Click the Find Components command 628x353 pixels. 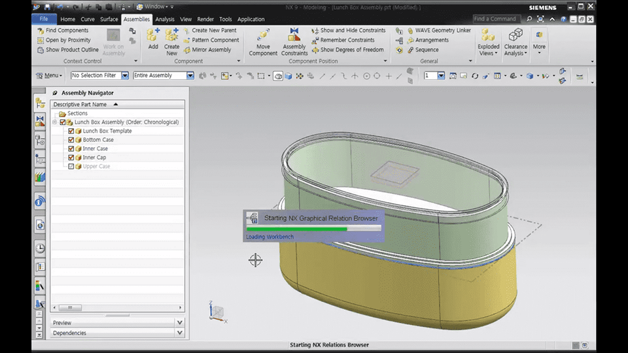63,31
